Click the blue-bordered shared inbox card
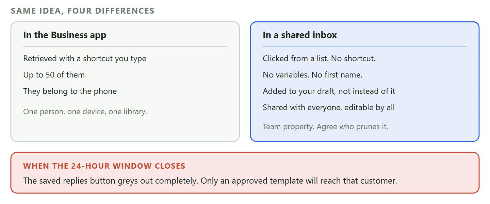Viewport: 490px width, 204px height. point(365,82)
